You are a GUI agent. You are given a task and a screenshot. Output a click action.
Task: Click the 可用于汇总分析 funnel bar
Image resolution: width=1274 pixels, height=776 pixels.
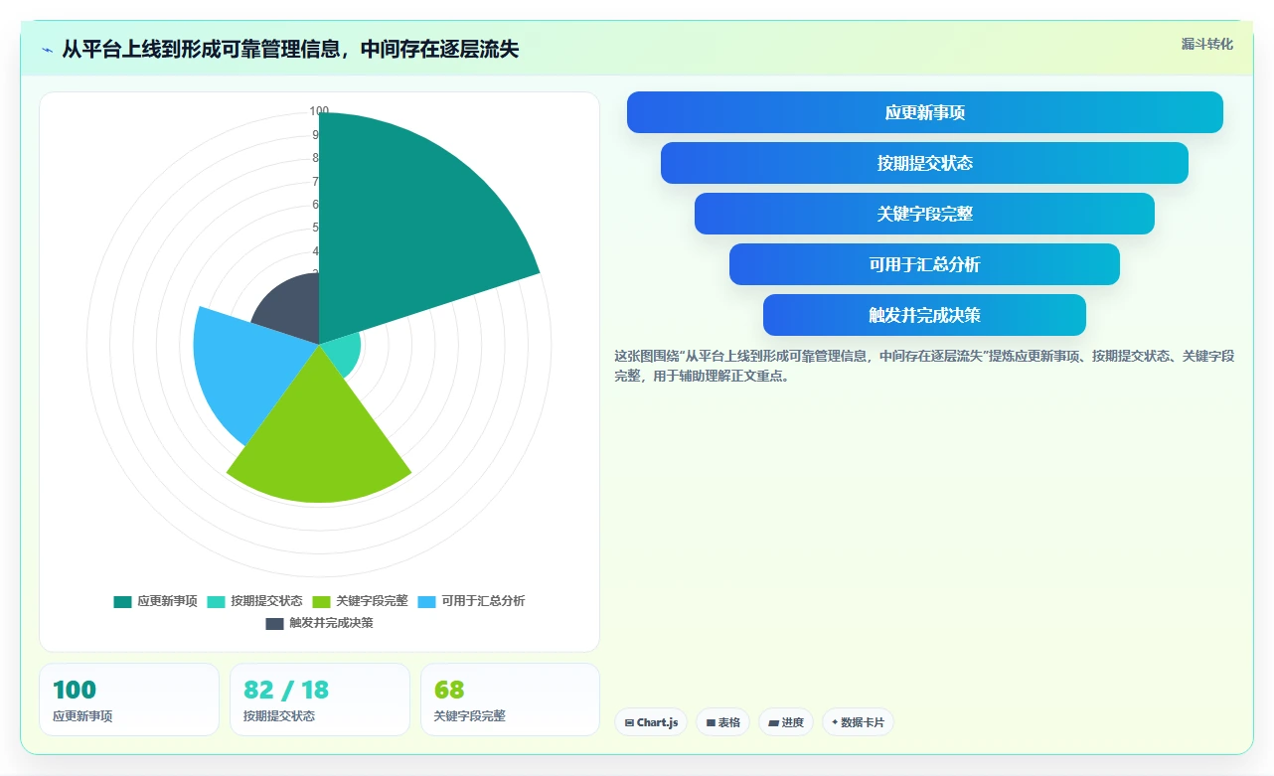pyautogui.click(x=924, y=264)
